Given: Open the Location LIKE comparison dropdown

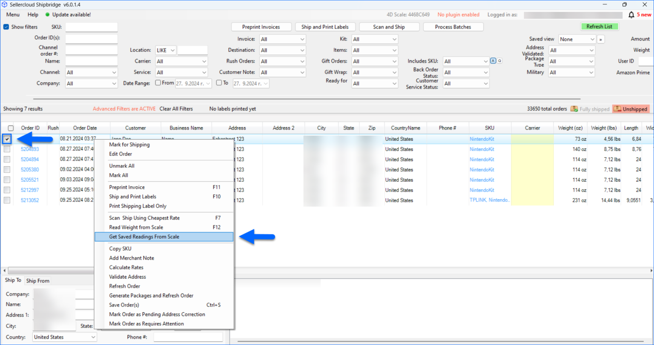Looking at the screenshot, I should pyautogui.click(x=165, y=50).
